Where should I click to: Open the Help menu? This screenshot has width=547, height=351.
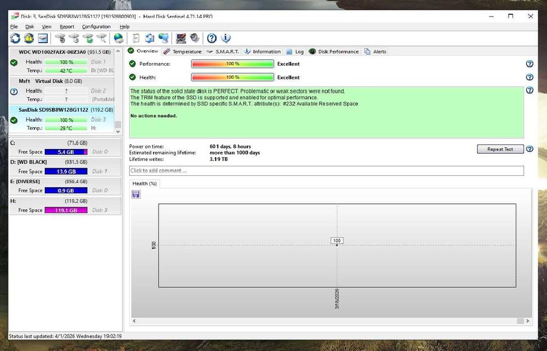[125, 26]
